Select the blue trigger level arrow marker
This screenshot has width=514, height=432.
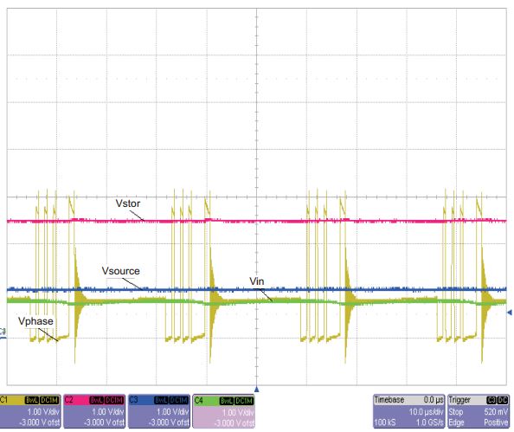510,313
